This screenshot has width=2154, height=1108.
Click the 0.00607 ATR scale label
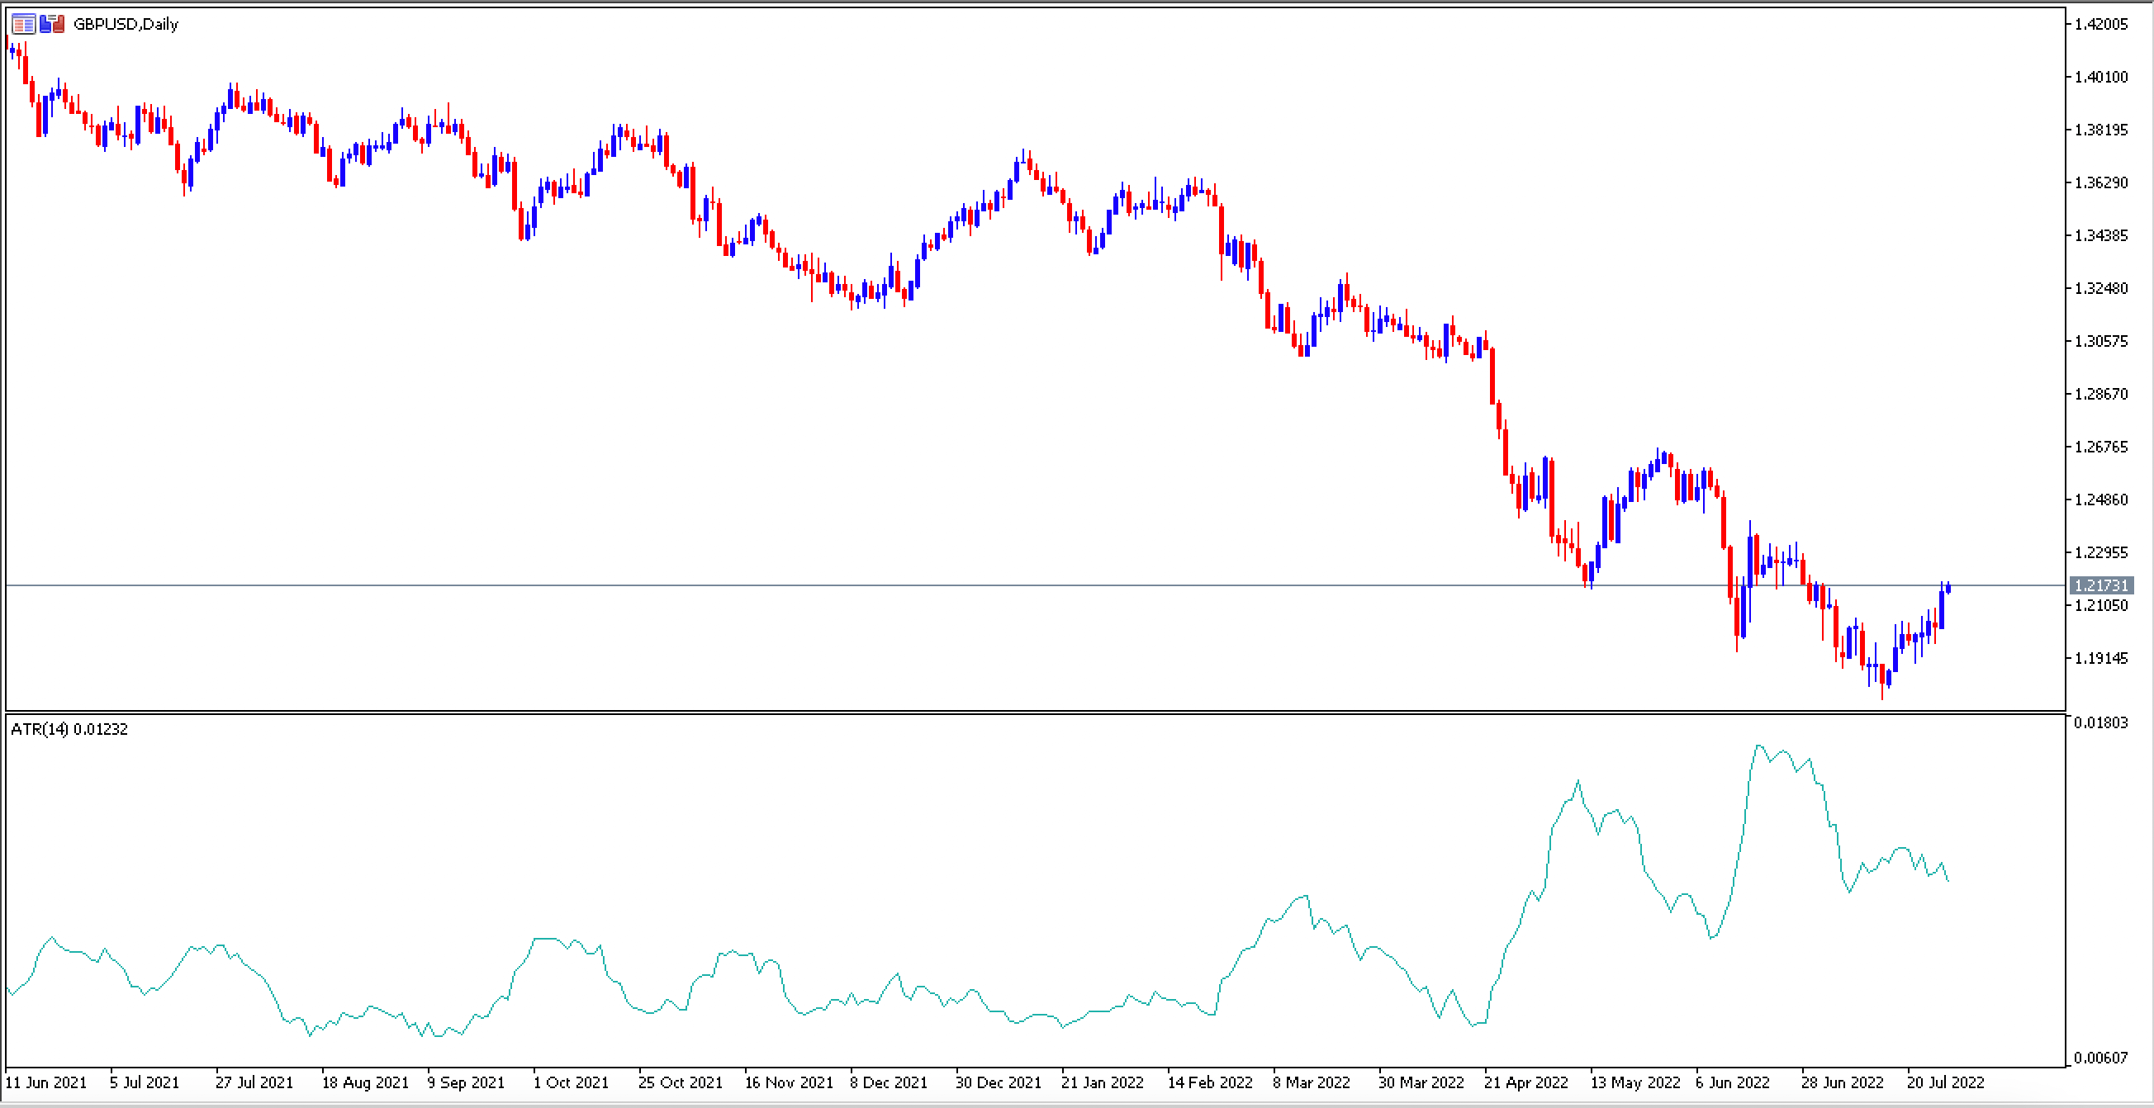point(2100,1058)
